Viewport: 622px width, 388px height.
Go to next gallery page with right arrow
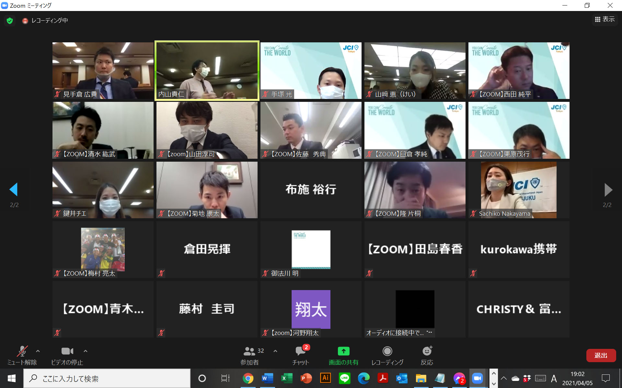[x=608, y=190]
